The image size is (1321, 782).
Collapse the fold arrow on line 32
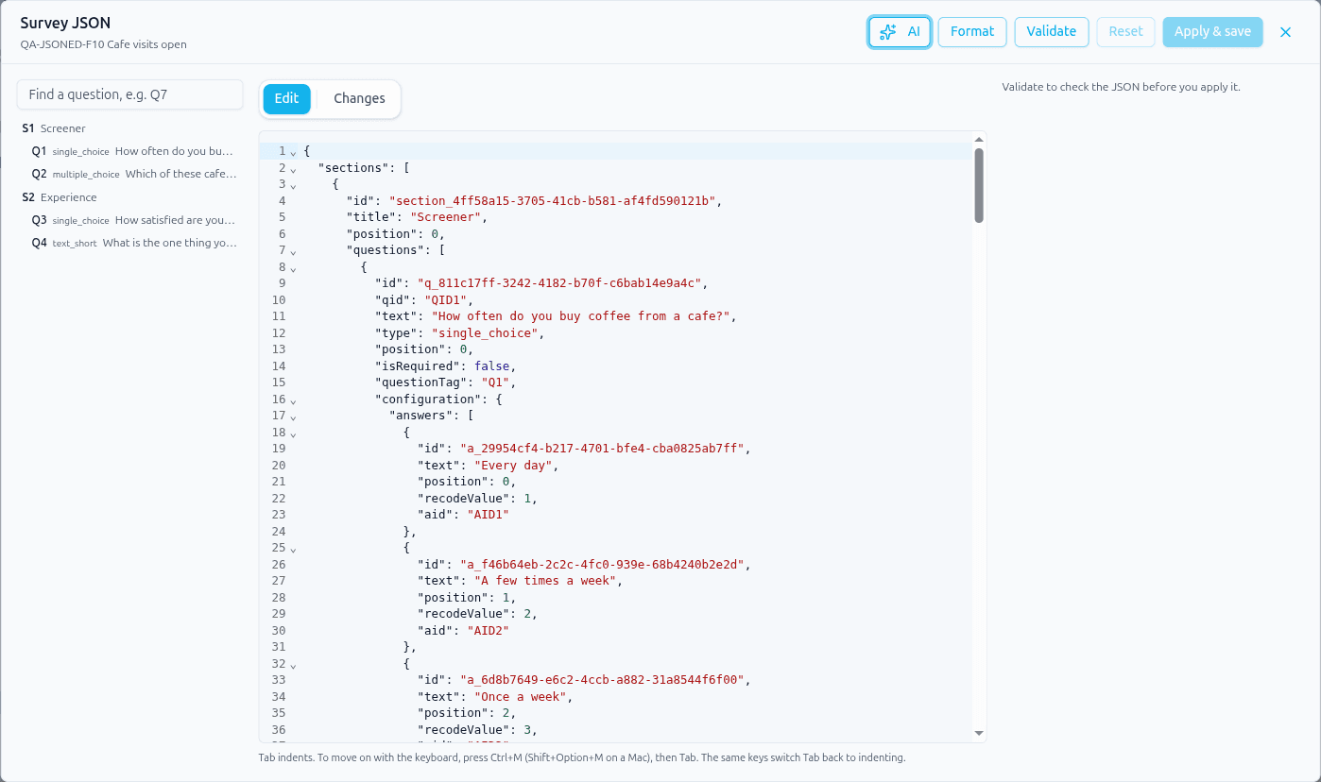[293, 665]
